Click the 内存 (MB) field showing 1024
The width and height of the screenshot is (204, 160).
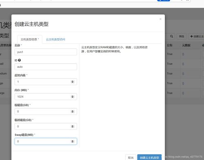[x=46, y=97]
